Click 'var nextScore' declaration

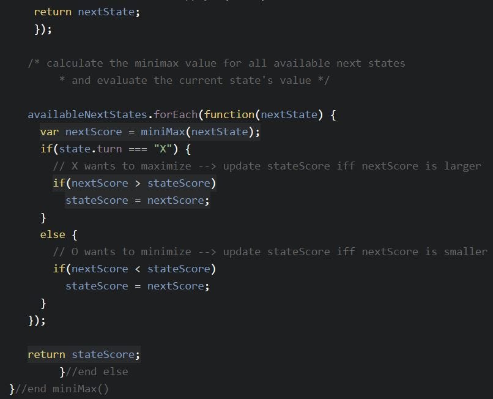[81, 132]
